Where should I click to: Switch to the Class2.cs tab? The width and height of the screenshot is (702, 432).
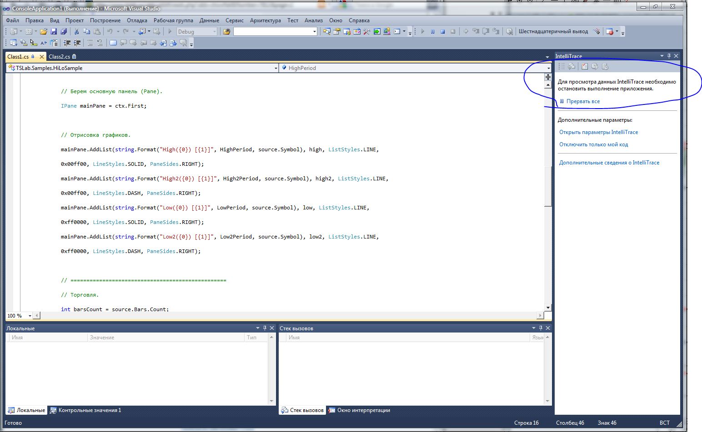pyautogui.click(x=59, y=57)
